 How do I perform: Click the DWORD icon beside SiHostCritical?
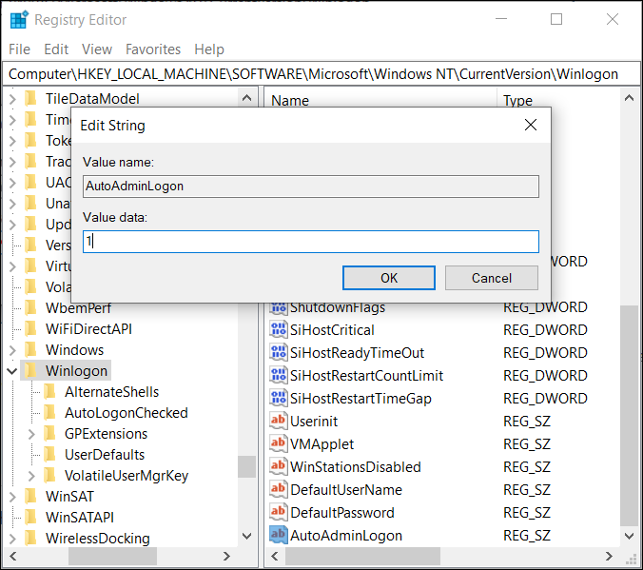pyautogui.click(x=279, y=330)
